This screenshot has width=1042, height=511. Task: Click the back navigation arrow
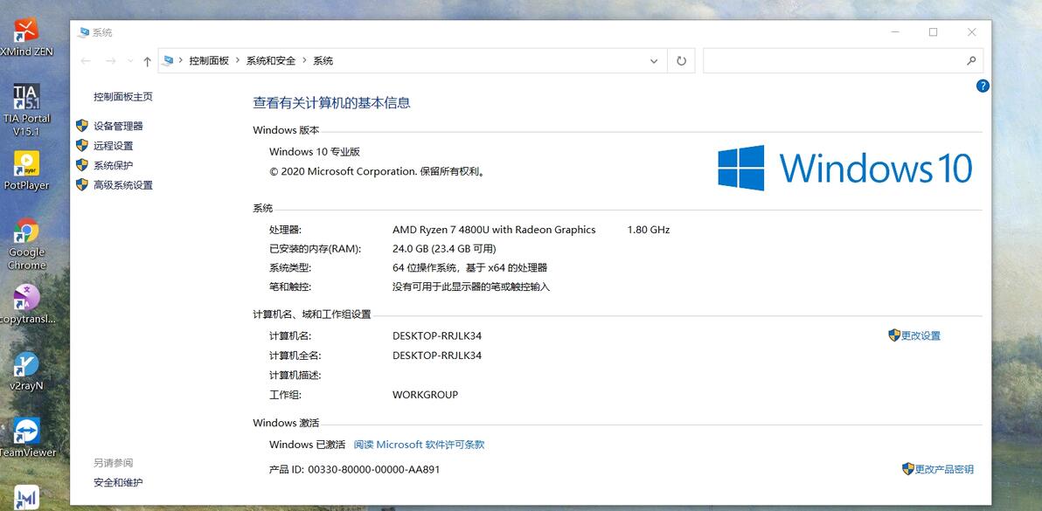(x=86, y=61)
